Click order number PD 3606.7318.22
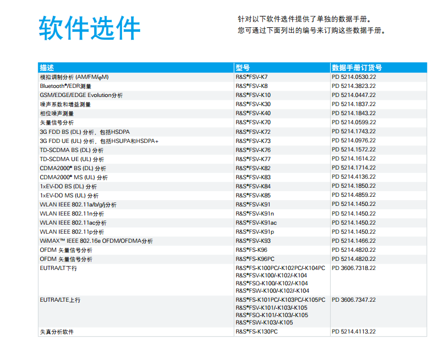Viewport: 446px width, 363px height. [x=354, y=268]
